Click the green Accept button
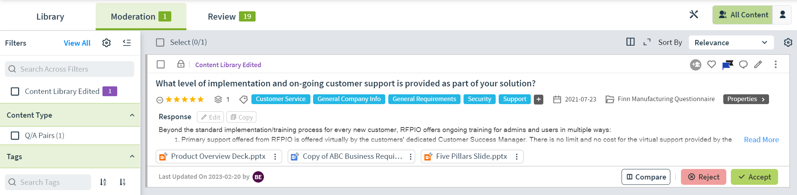The height and width of the screenshot is (195, 797). click(x=754, y=177)
